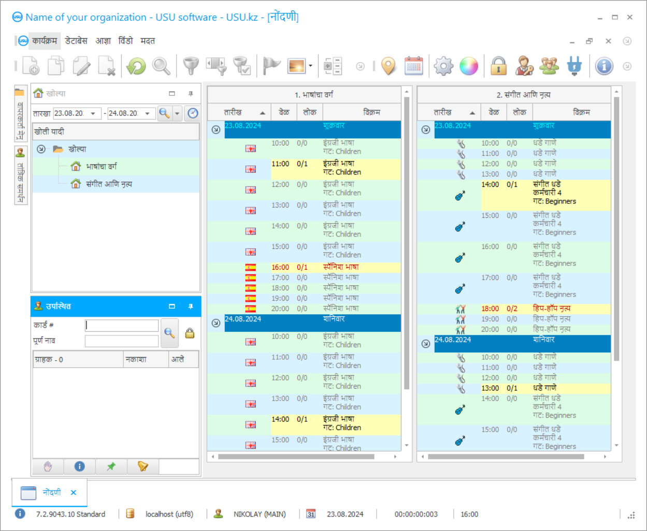The height and width of the screenshot is (531, 647).
Task: Click the edit record pencil icon
Action: 81,66
